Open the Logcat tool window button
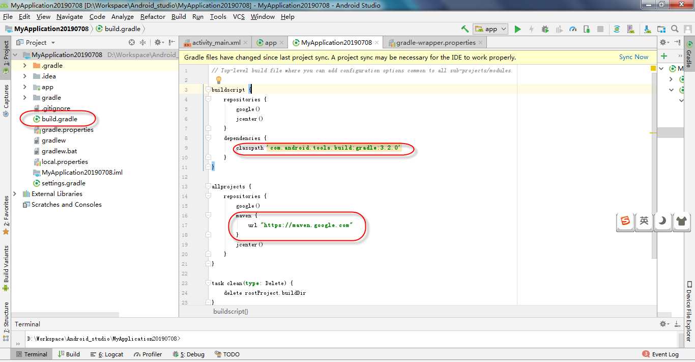The image size is (695, 362). tap(107, 354)
